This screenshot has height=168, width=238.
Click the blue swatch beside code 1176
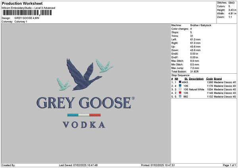tap(180, 86)
